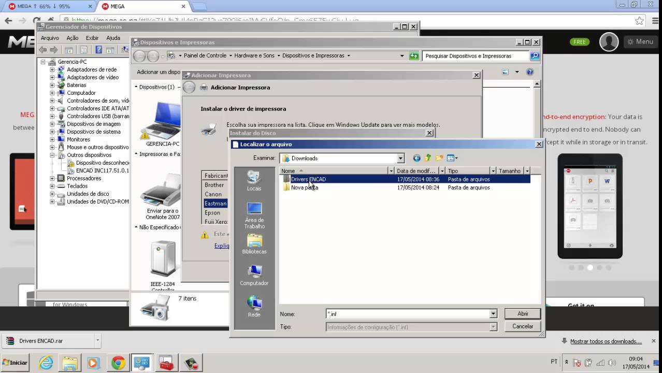Switch to Chrome from taskbar

(118, 363)
